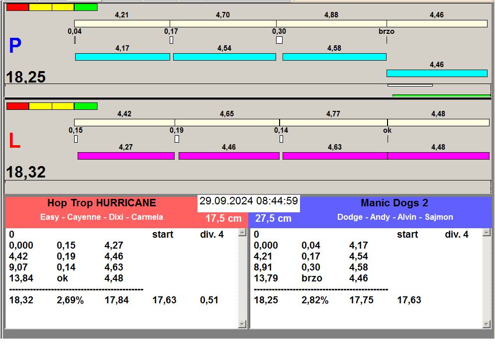The width and height of the screenshot is (495, 356).
Task: Click the 0,30 pass marker box in lane P
Action: tap(279, 40)
